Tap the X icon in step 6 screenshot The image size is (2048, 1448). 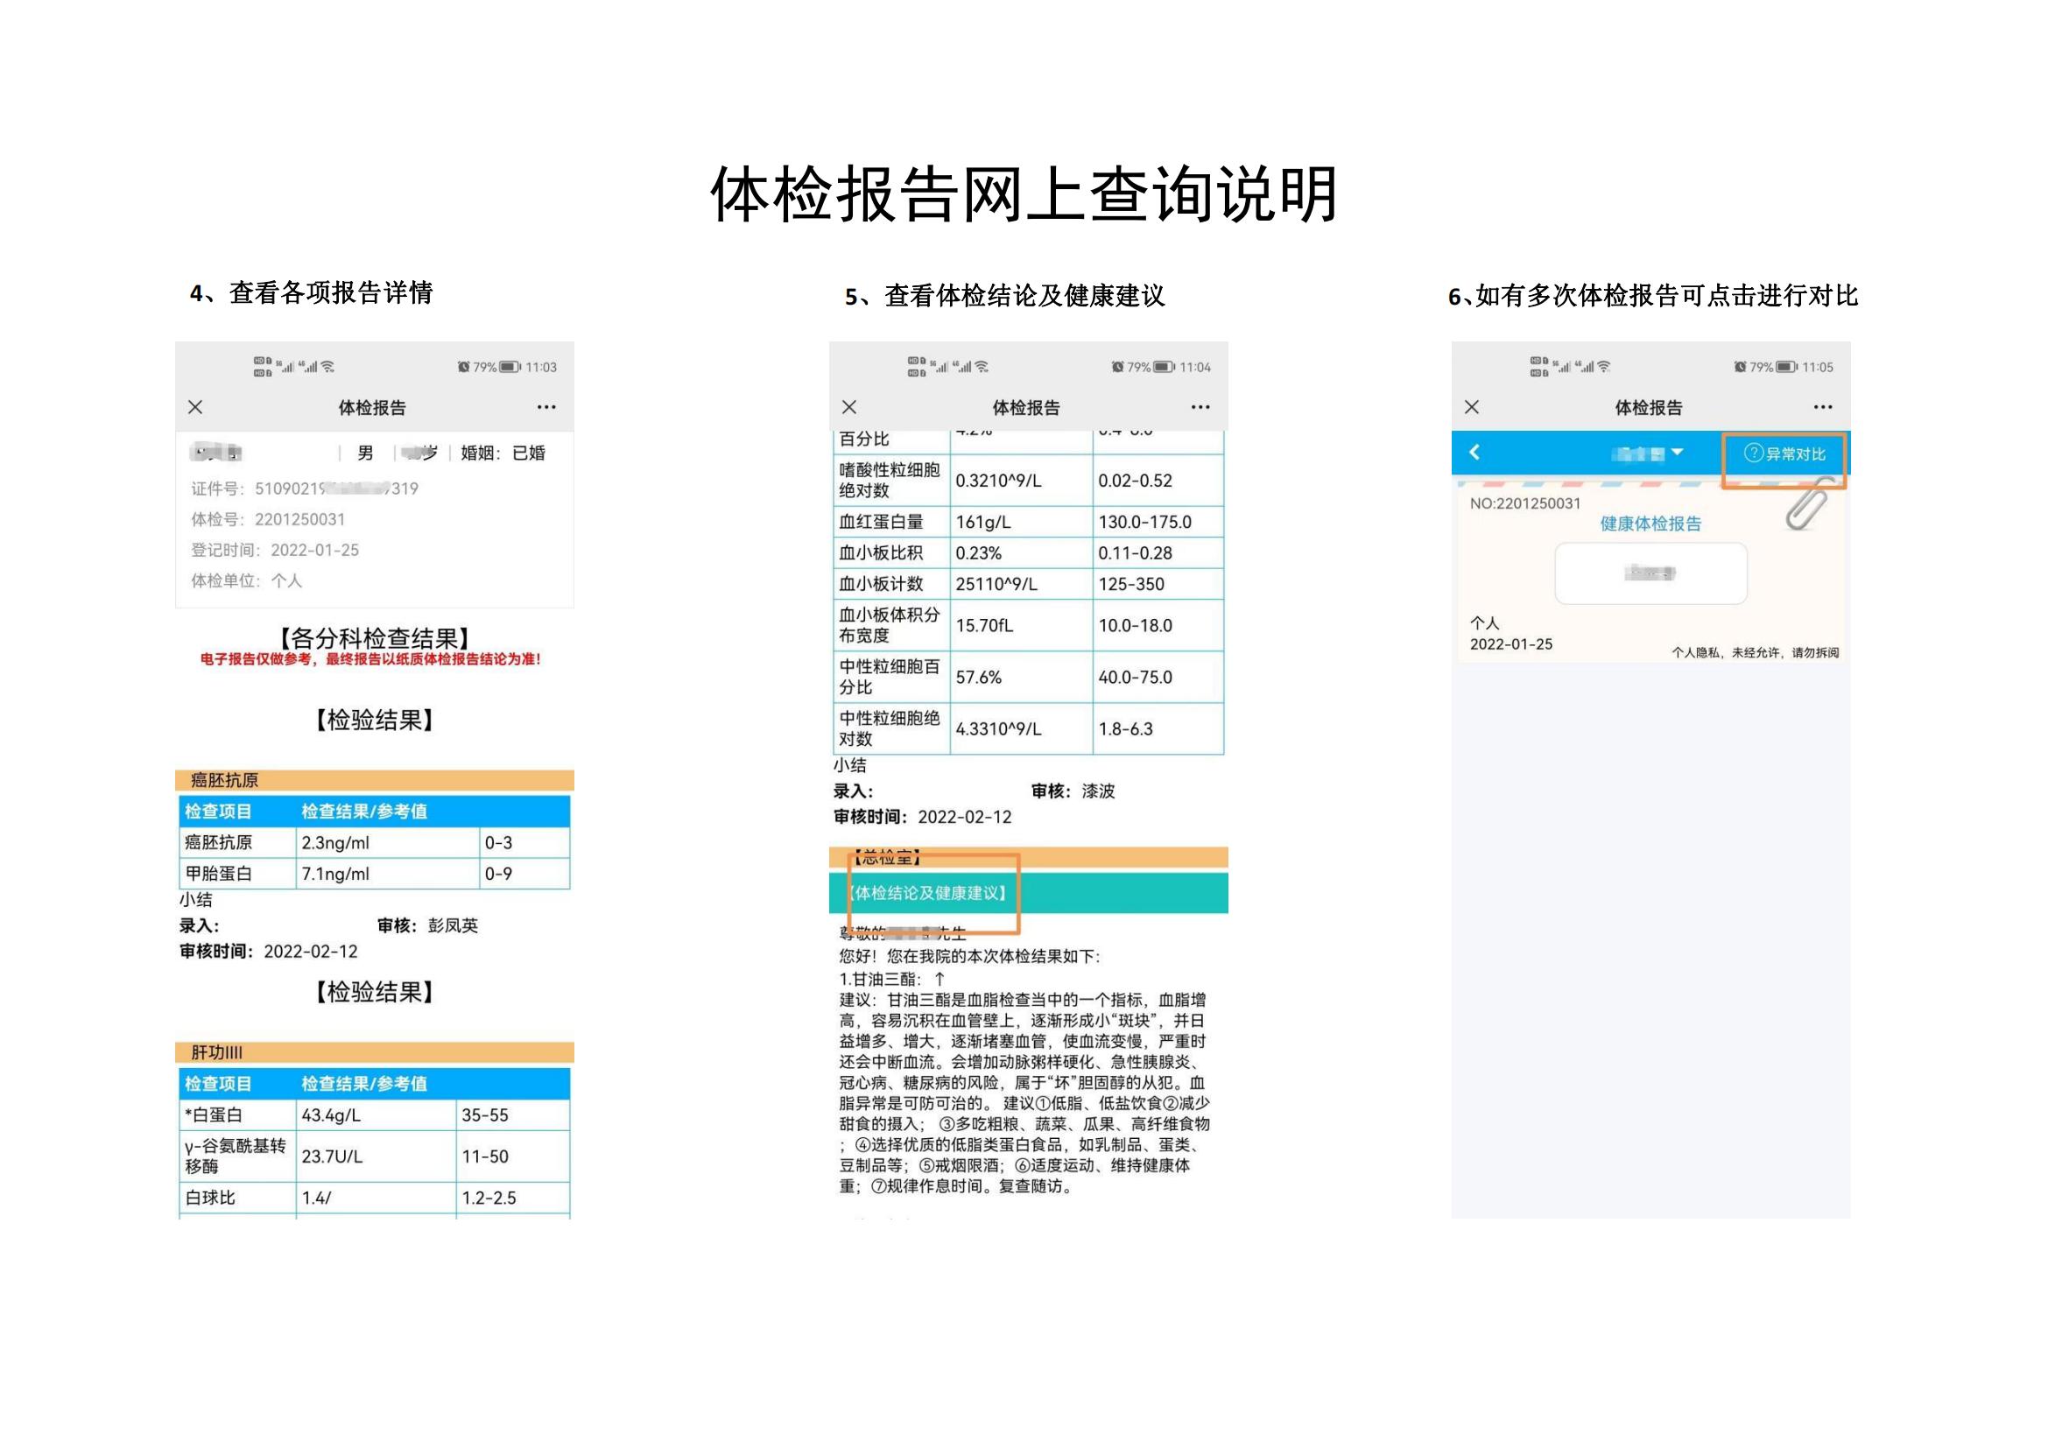[1472, 407]
